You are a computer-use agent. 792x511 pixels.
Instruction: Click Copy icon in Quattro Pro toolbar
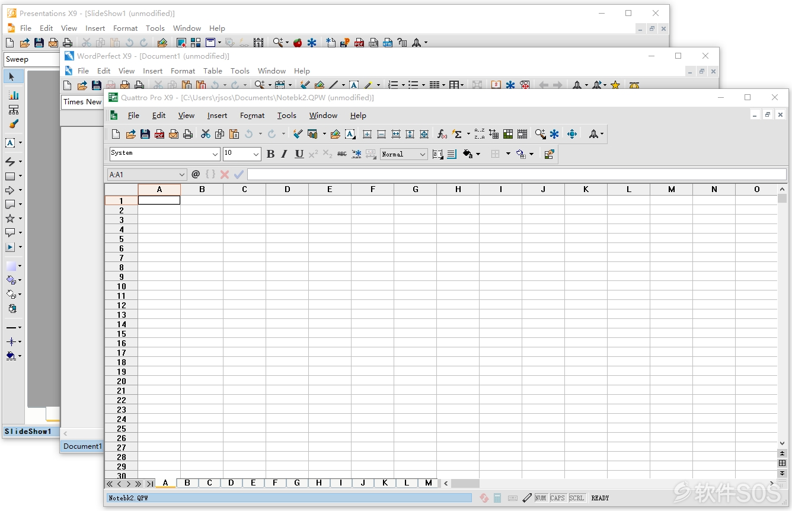coord(220,135)
